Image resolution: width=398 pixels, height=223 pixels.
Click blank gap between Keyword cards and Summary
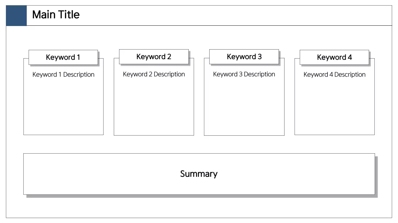199,144
